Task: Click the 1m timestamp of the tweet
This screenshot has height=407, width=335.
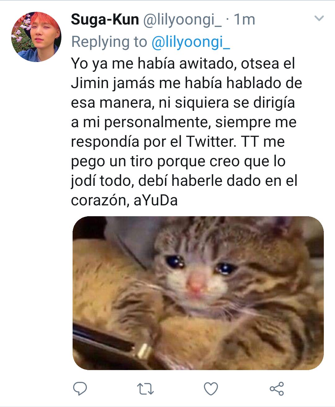Action: point(244,20)
